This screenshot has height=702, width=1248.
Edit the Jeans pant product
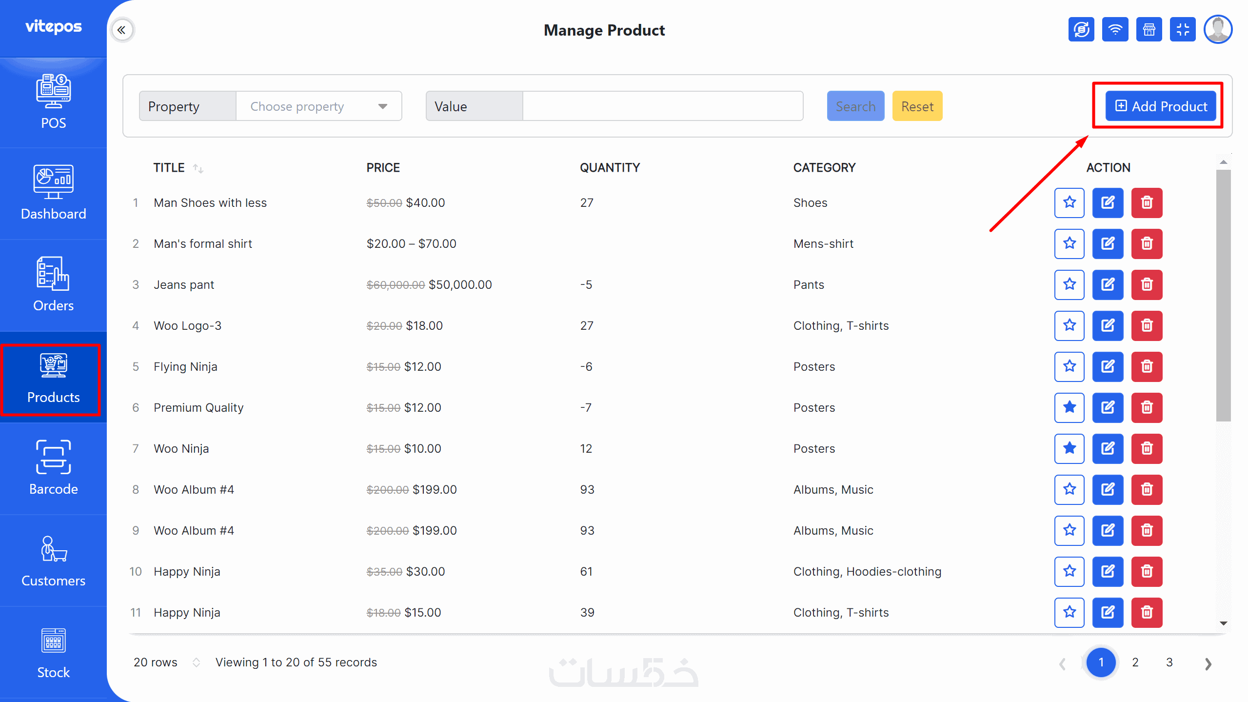coord(1108,284)
